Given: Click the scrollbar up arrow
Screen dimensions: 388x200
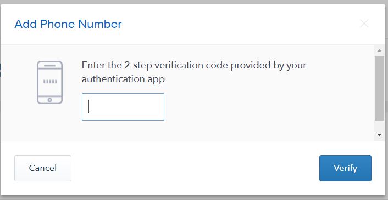Looking at the screenshot, I should pos(379,51).
